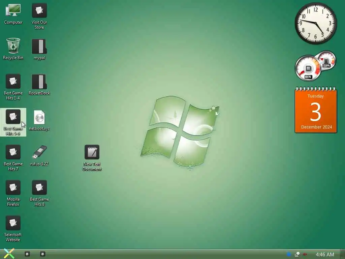
Task: Select the Visit Our Store shortcut
Action: [x=39, y=16]
